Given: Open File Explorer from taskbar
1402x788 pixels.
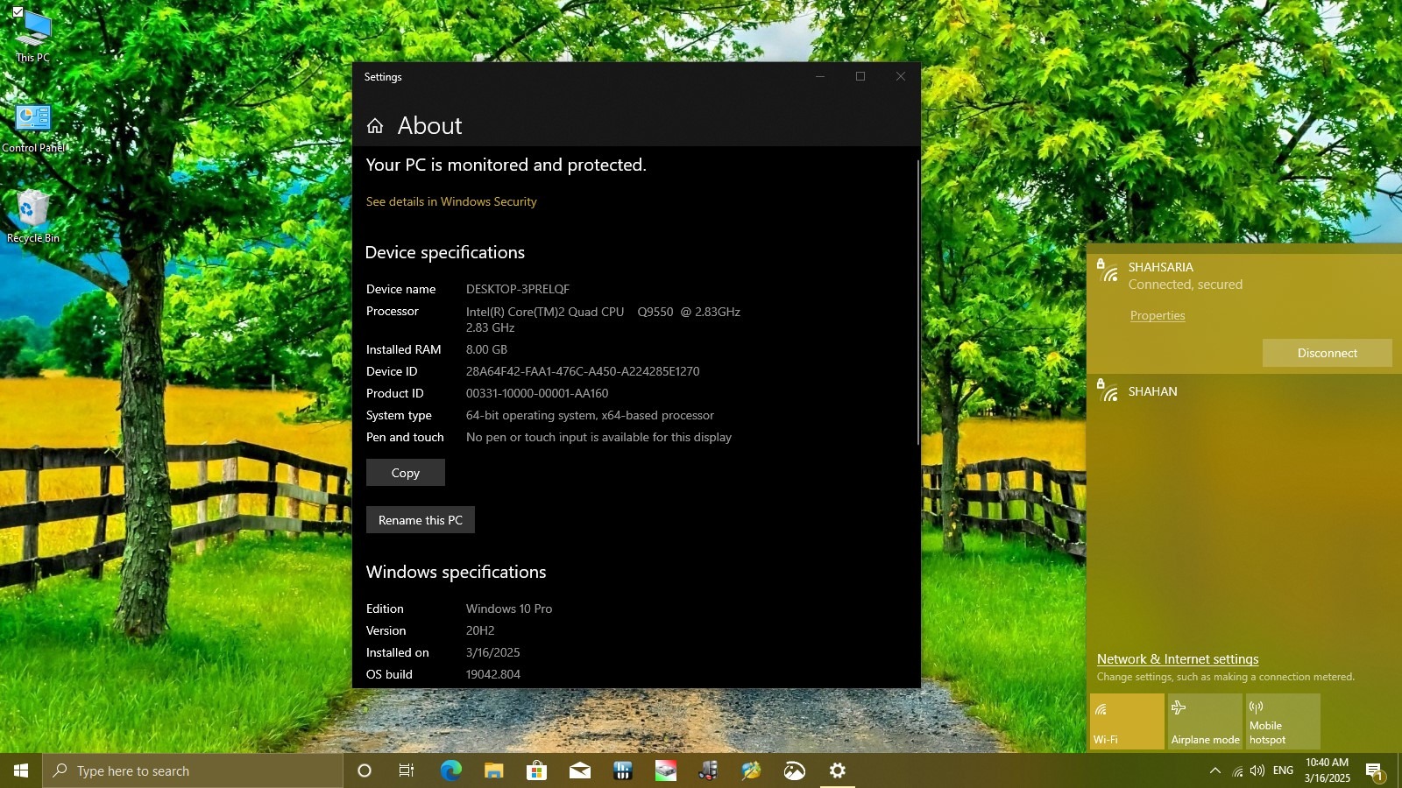Looking at the screenshot, I should 493,770.
